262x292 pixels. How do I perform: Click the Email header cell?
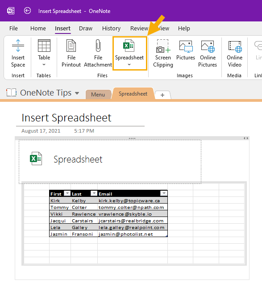point(133,193)
